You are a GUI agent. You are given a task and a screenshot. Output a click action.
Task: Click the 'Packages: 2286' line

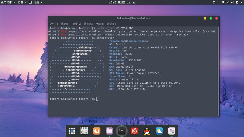120,54
